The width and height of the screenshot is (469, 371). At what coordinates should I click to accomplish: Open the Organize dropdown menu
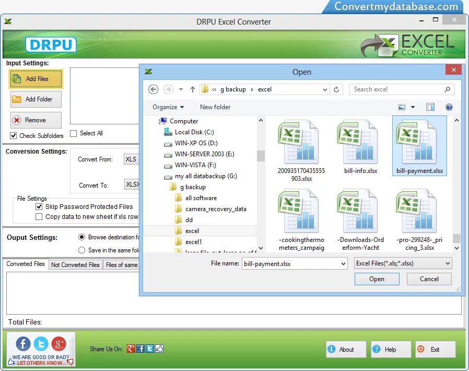point(168,107)
